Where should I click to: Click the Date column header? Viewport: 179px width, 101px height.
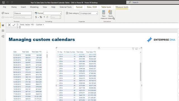pos(15,52)
